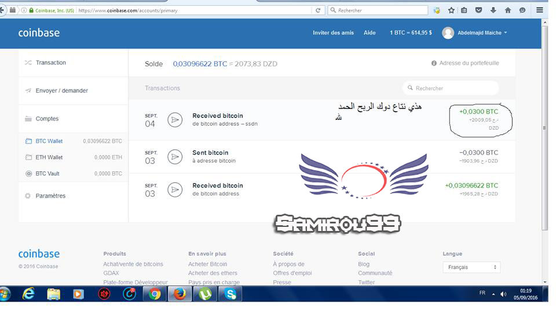The height and width of the screenshot is (312, 556).
Task: Click the BTC Vault circular icon
Action: click(28, 174)
